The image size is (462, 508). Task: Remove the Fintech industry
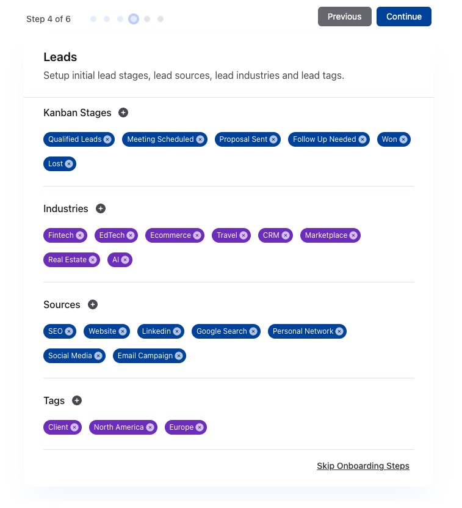click(80, 235)
